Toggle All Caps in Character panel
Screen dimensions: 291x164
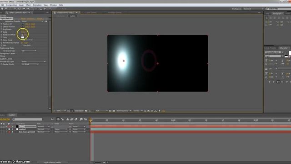point(278,82)
